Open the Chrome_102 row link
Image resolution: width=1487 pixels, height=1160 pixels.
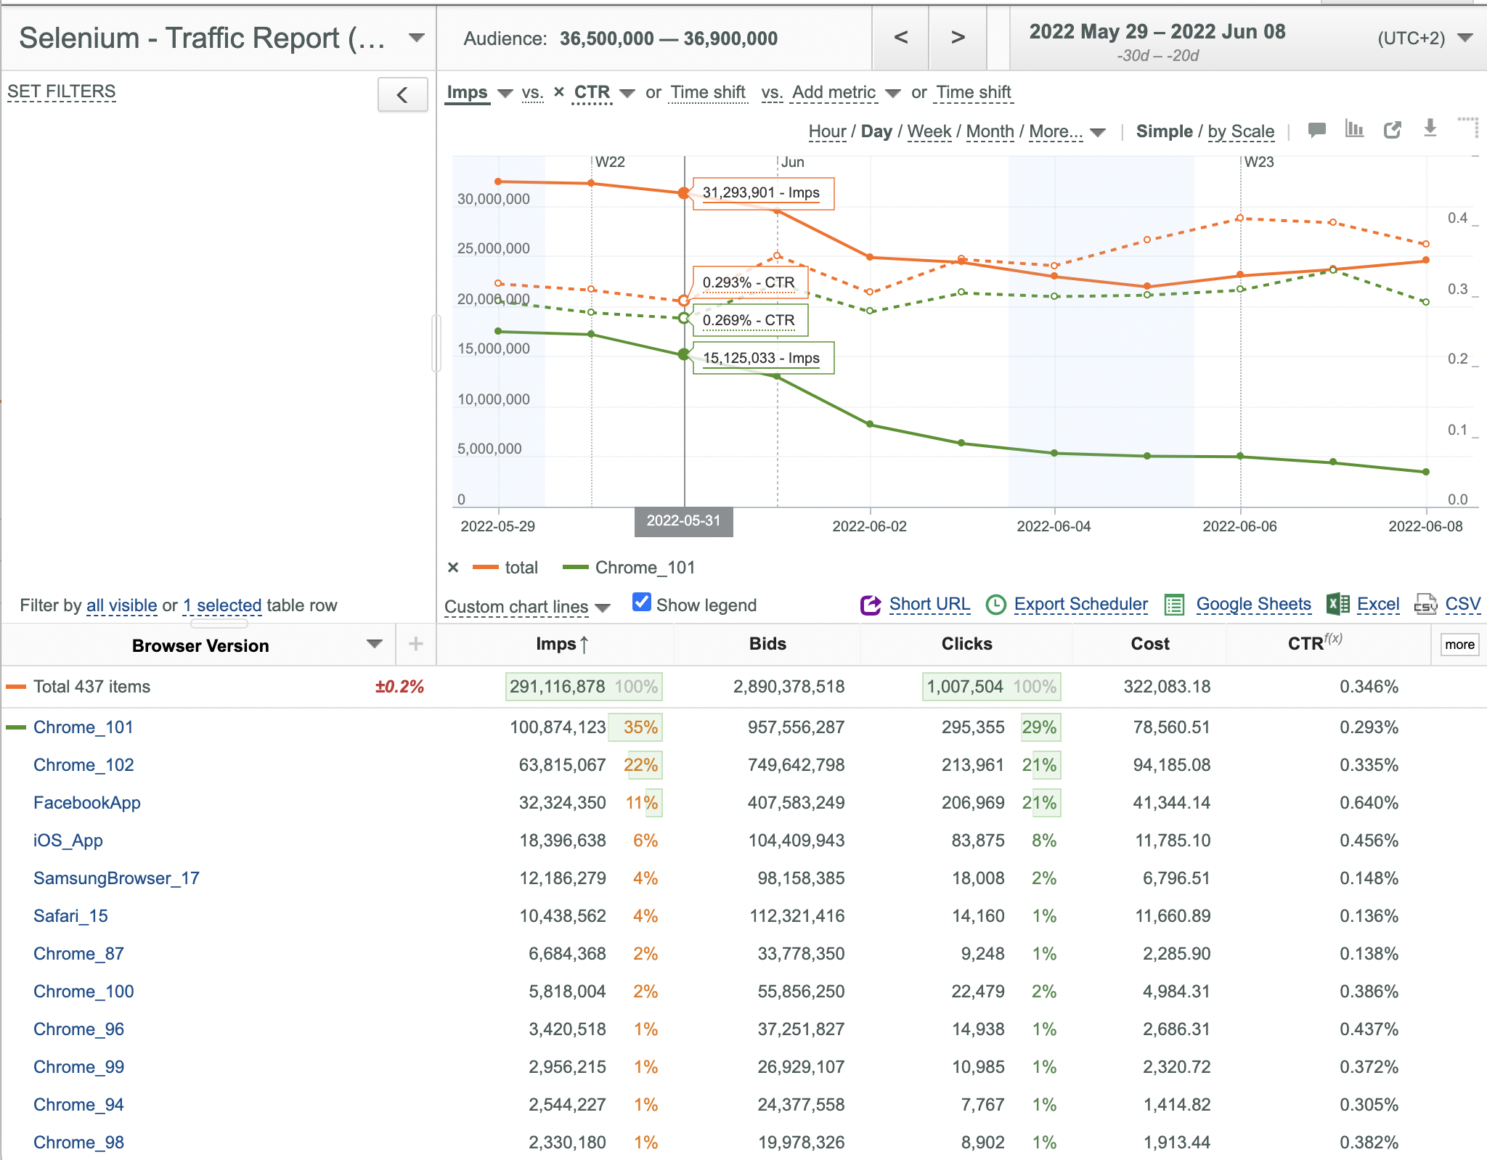(83, 765)
